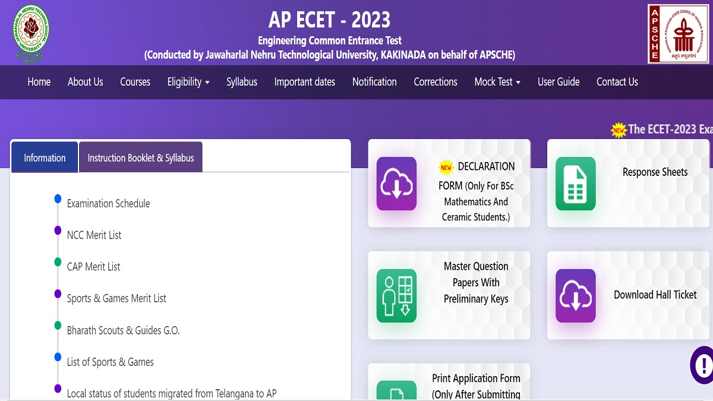Open the Notification menu item

coord(374,82)
